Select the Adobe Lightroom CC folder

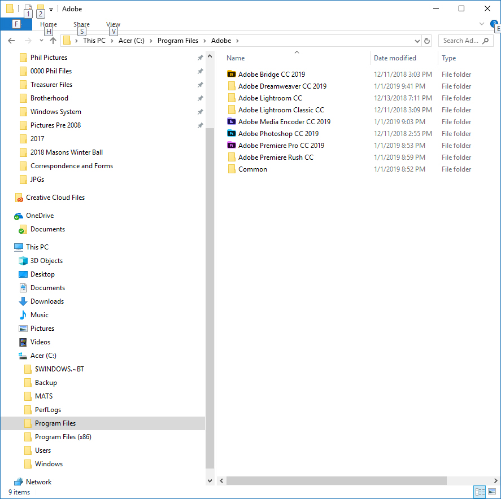(270, 98)
